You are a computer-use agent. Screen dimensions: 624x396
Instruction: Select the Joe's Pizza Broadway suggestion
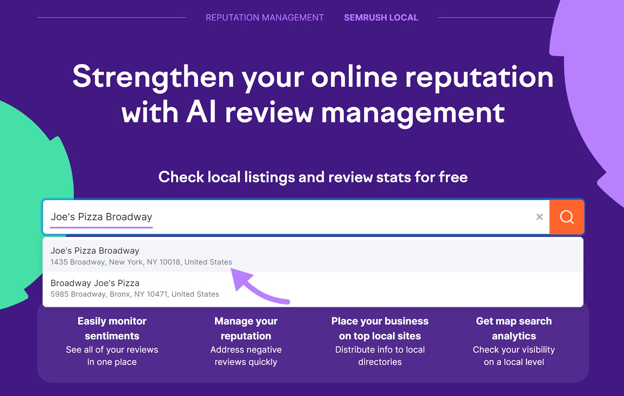coord(95,251)
